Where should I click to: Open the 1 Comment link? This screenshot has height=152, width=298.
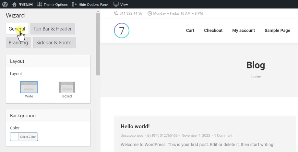coord(223,135)
